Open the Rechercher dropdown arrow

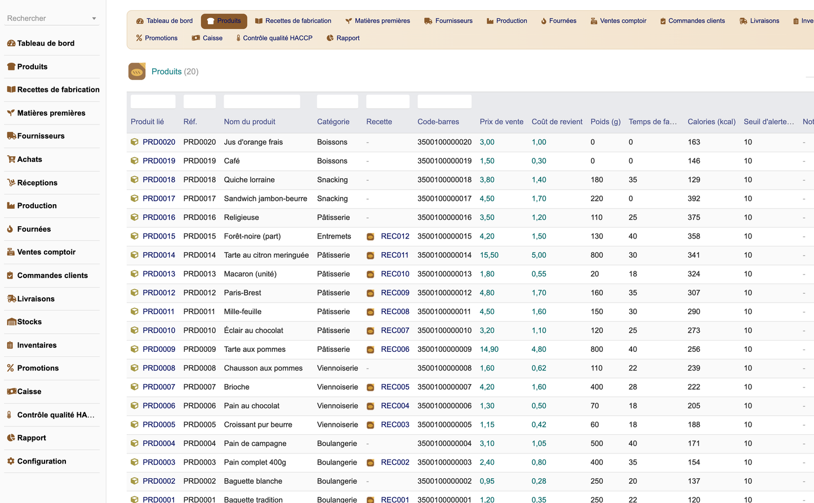click(x=94, y=19)
